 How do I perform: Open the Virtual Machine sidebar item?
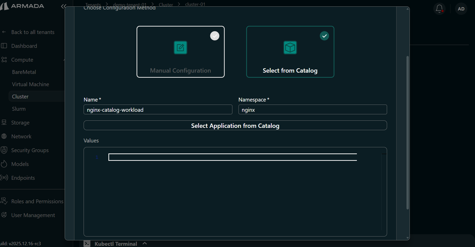point(30,84)
